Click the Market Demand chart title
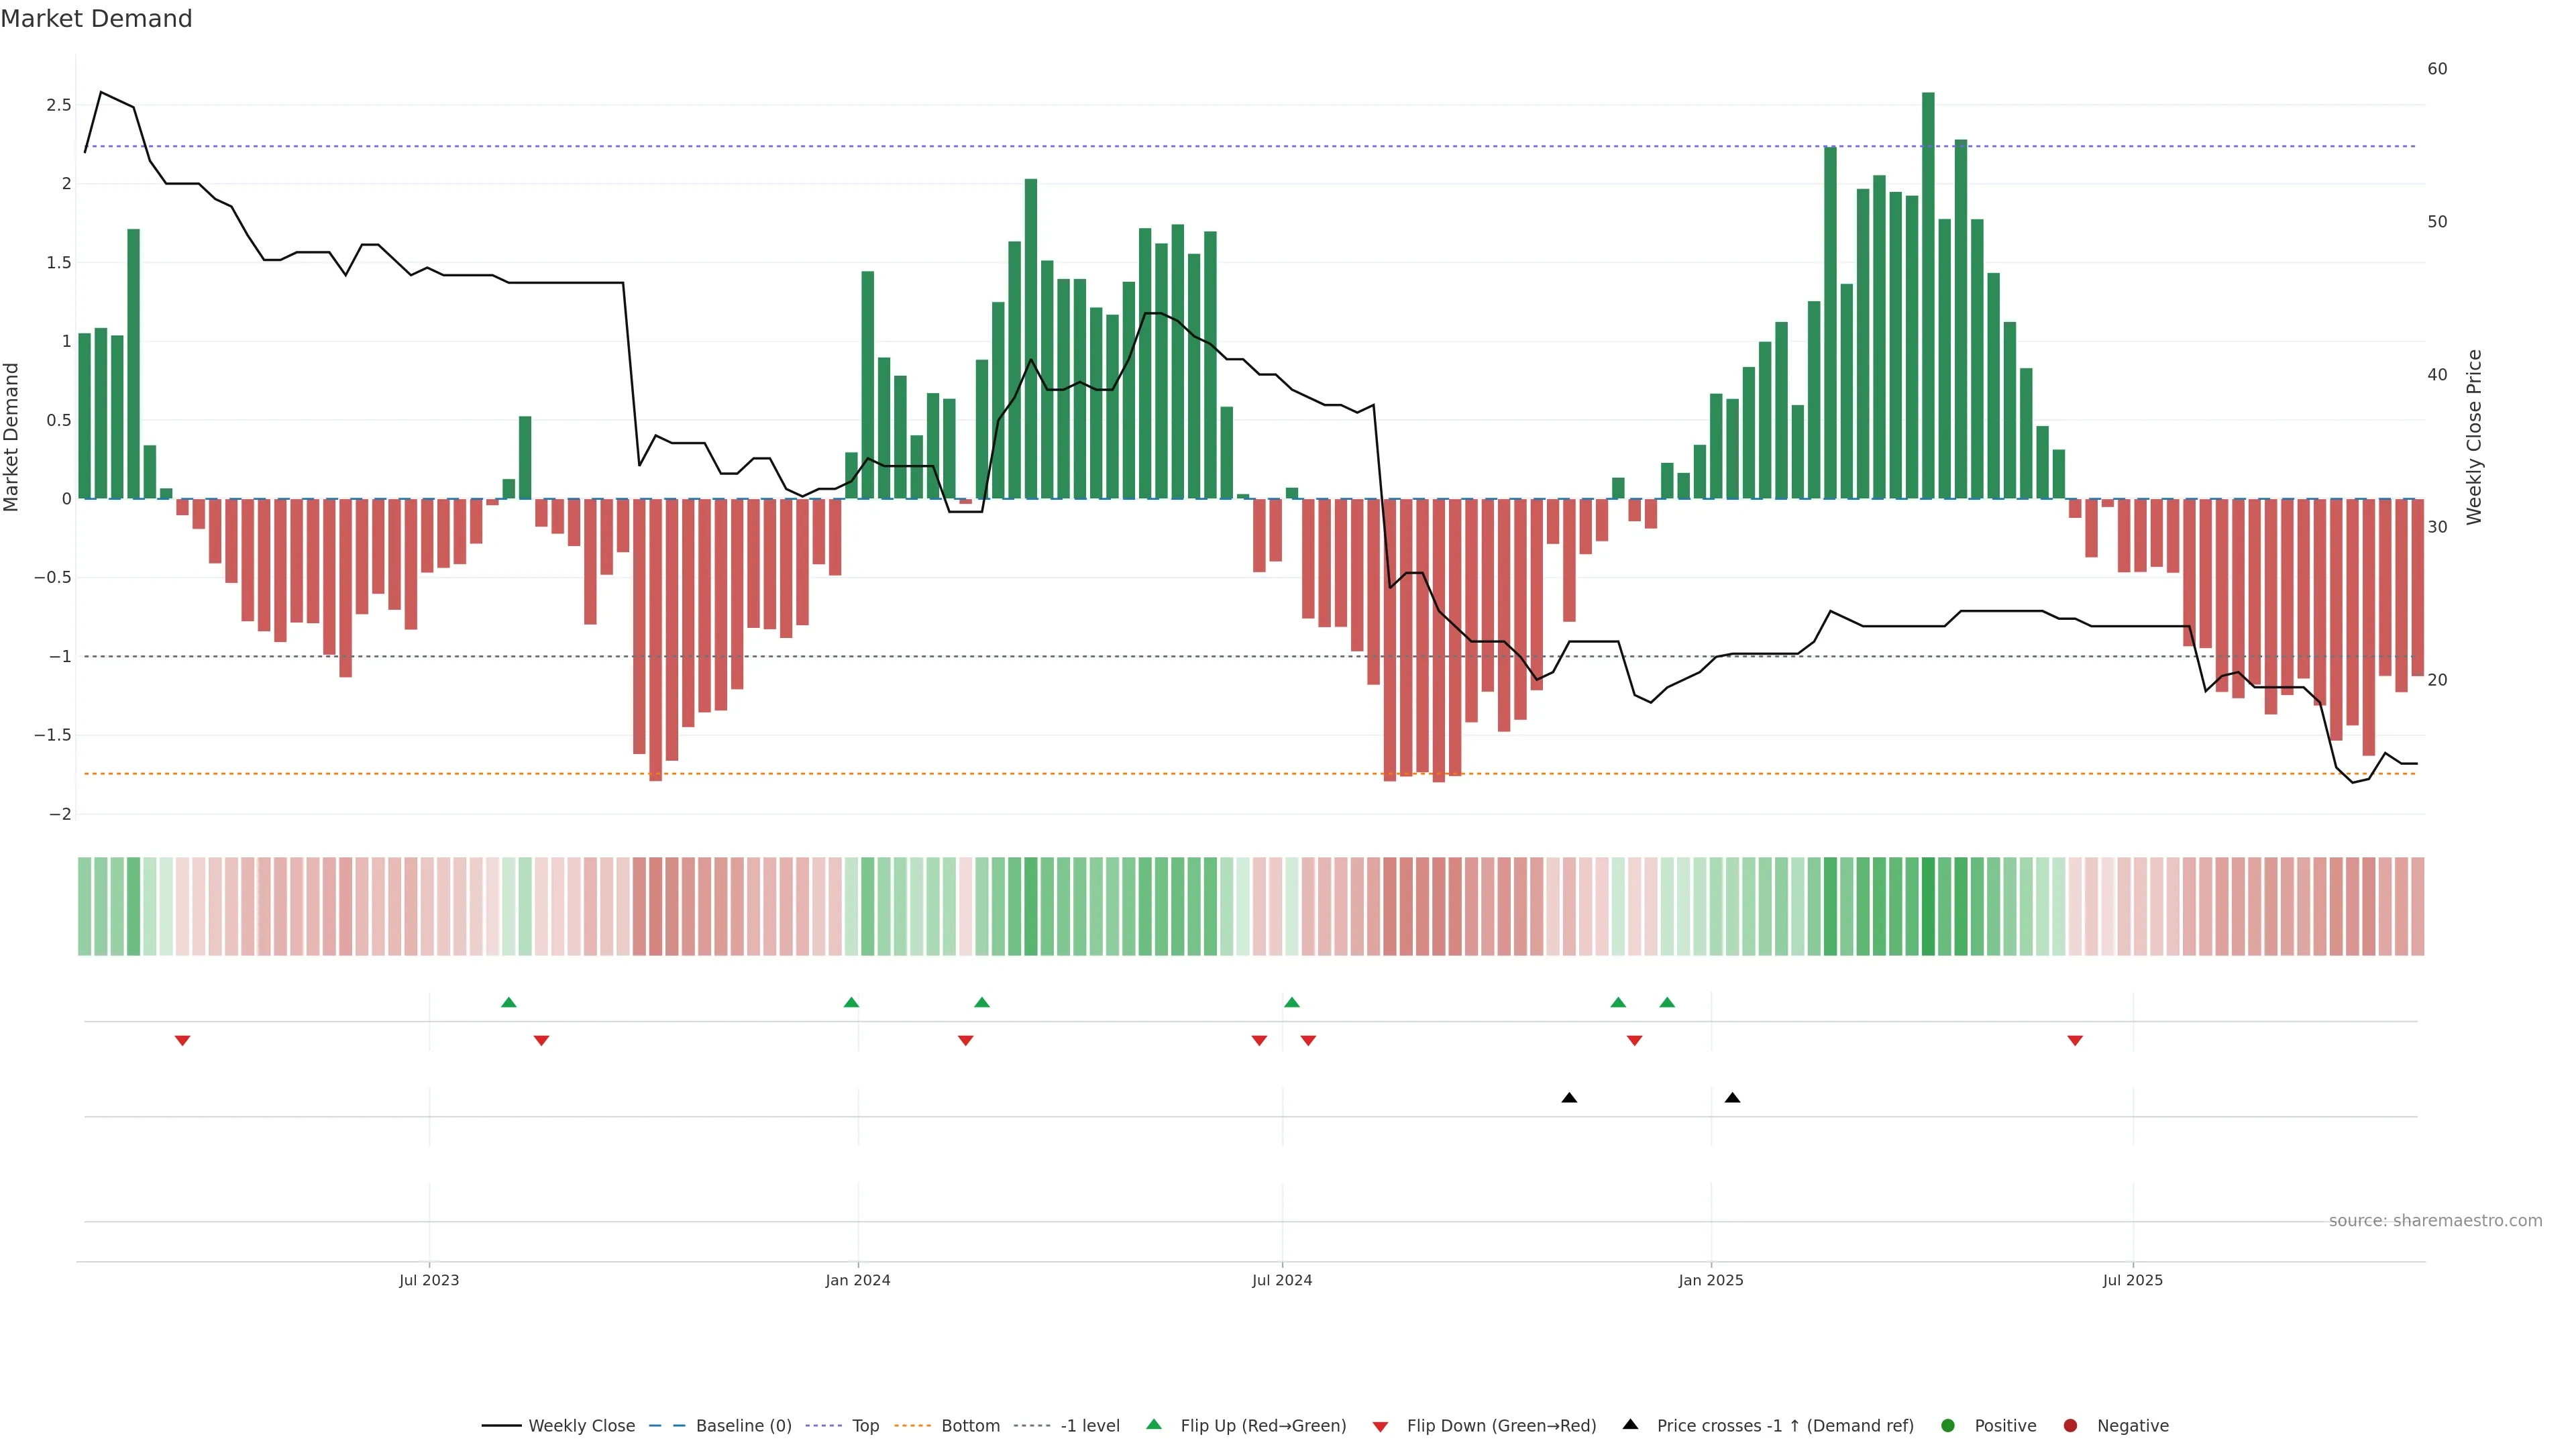 pos(96,19)
